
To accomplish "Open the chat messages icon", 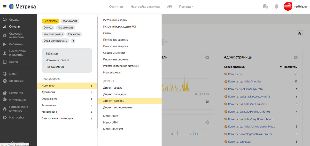I will tap(265, 6).
